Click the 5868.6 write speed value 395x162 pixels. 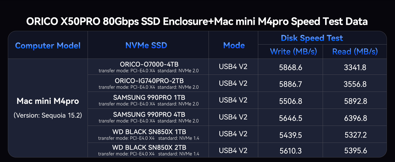click(x=291, y=67)
